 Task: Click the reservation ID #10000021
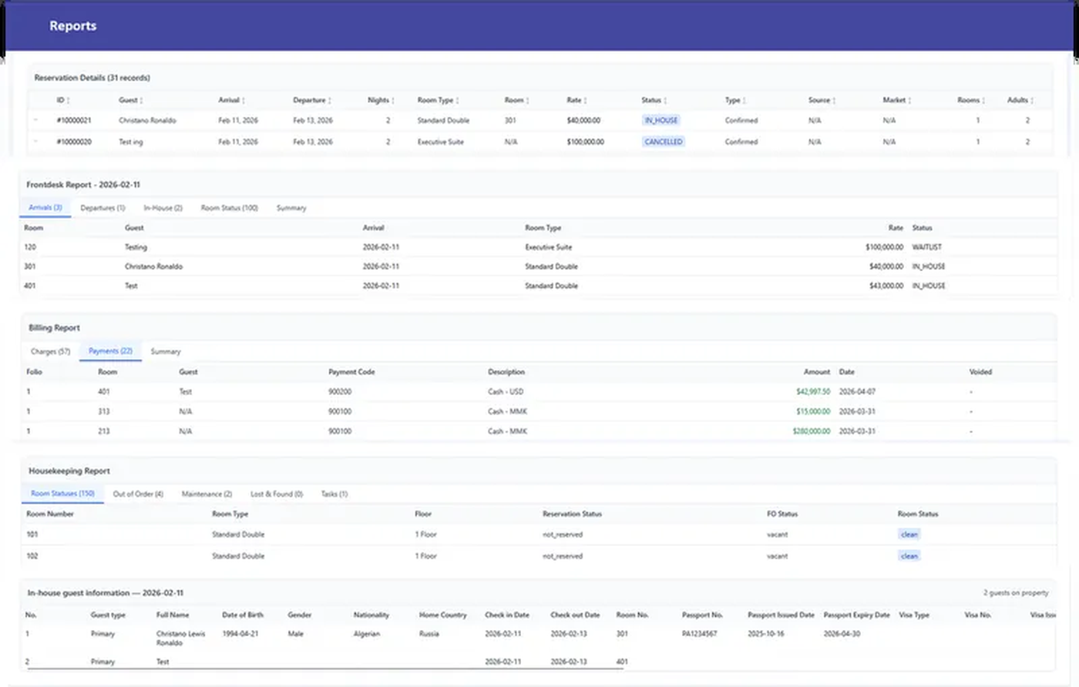74,120
